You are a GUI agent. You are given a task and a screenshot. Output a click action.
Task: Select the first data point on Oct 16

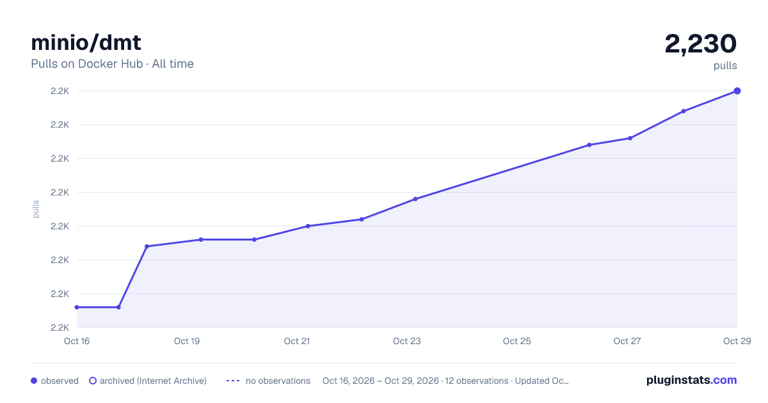pyautogui.click(x=77, y=307)
